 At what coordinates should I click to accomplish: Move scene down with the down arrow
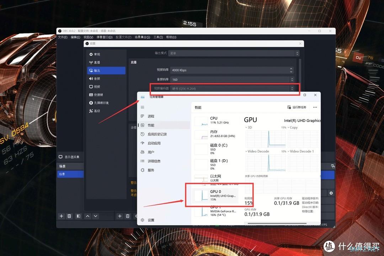(96, 216)
